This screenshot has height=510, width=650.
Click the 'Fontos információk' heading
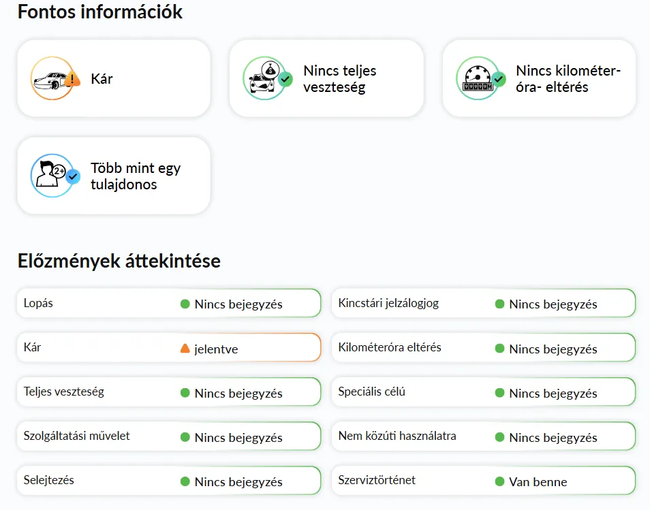pyautogui.click(x=100, y=12)
